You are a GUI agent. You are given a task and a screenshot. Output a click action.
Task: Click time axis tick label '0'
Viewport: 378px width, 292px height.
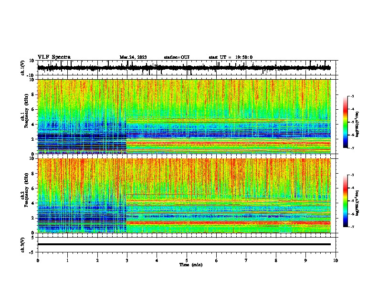pyautogui.click(x=38, y=261)
